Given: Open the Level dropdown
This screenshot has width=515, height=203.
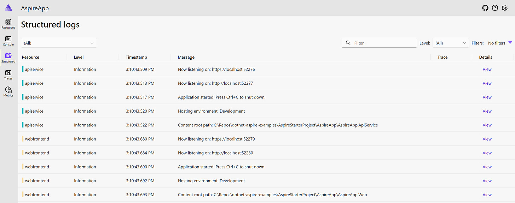Looking at the screenshot, I should point(451,43).
